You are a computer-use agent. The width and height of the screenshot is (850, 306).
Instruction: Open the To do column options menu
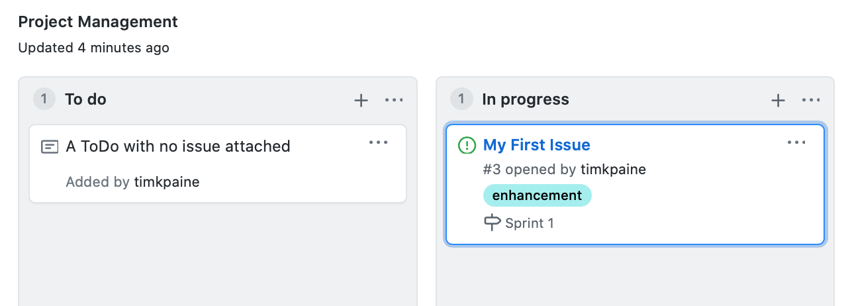pyautogui.click(x=394, y=100)
